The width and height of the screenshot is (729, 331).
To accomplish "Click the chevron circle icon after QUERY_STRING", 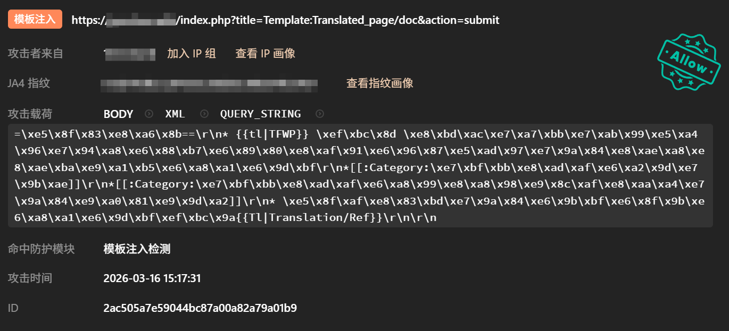I will [x=320, y=114].
